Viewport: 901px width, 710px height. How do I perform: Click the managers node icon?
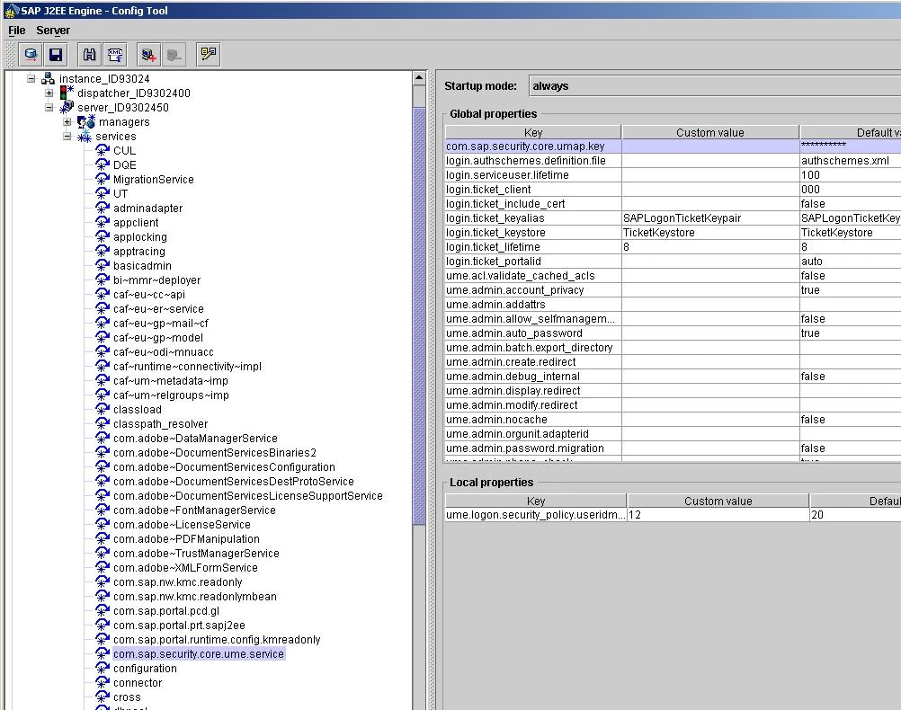(x=86, y=121)
